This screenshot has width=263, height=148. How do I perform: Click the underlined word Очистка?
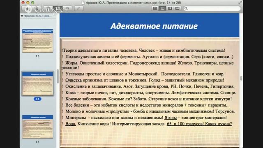coord(74,80)
